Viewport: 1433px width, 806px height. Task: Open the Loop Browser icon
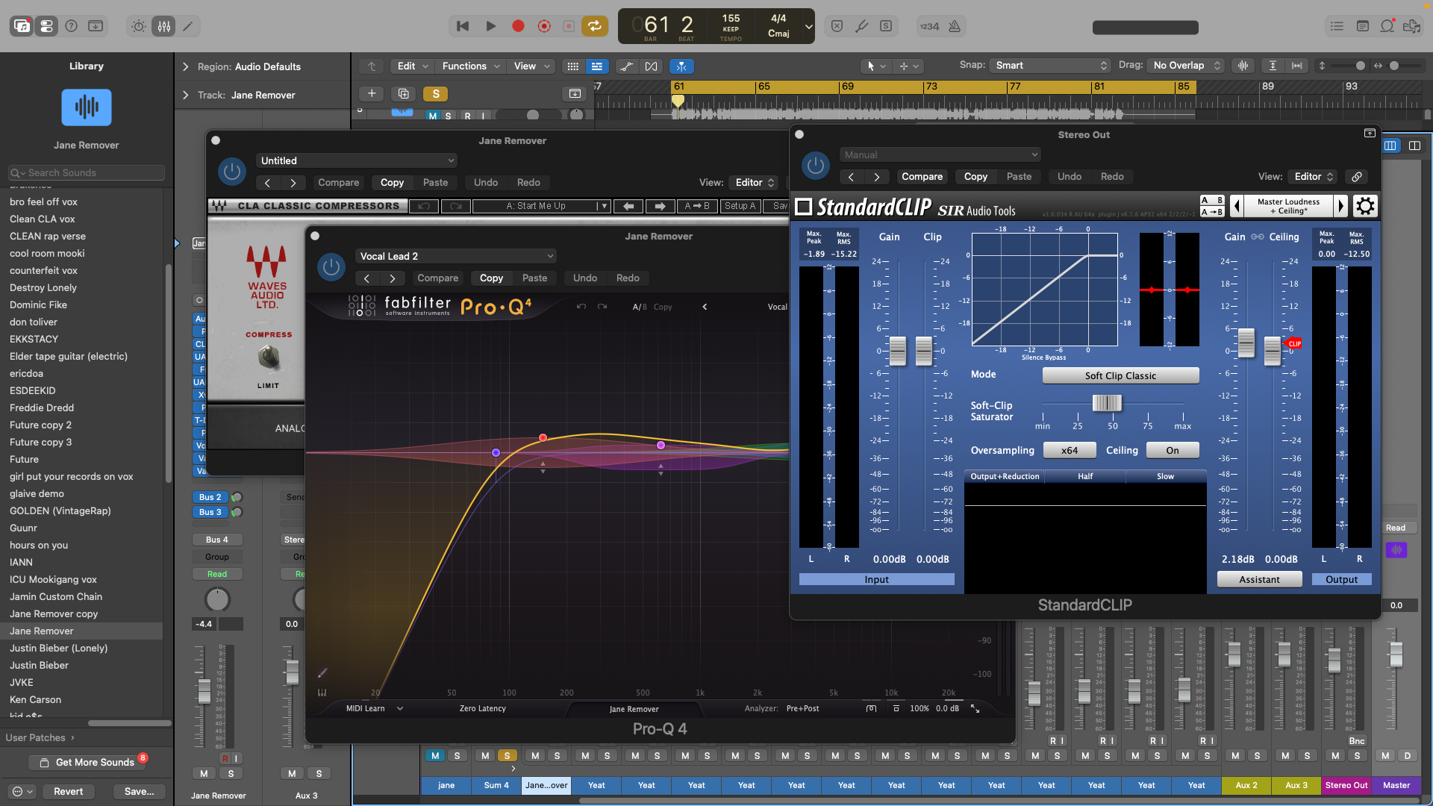(1387, 26)
